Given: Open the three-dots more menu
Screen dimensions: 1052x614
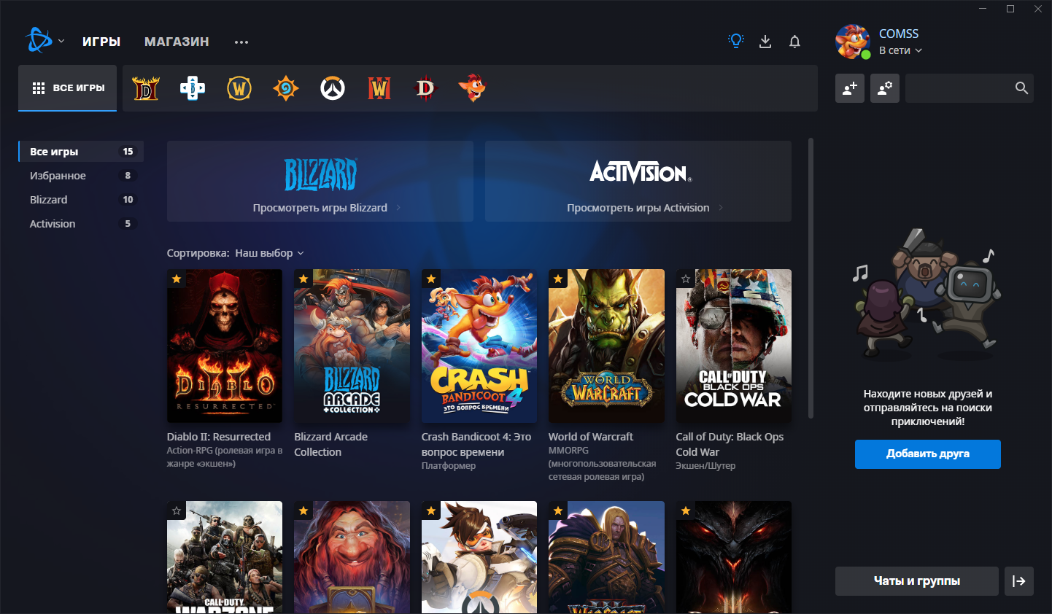Looking at the screenshot, I should tap(241, 42).
